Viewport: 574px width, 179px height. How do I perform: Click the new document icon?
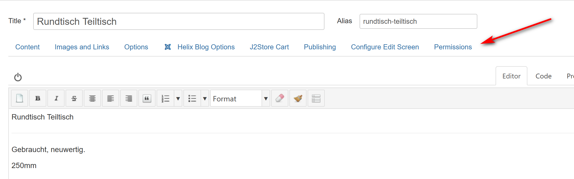point(20,98)
